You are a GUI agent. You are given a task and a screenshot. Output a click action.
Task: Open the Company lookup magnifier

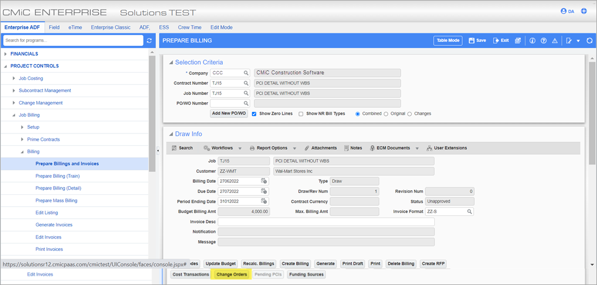[x=246, y=73]
